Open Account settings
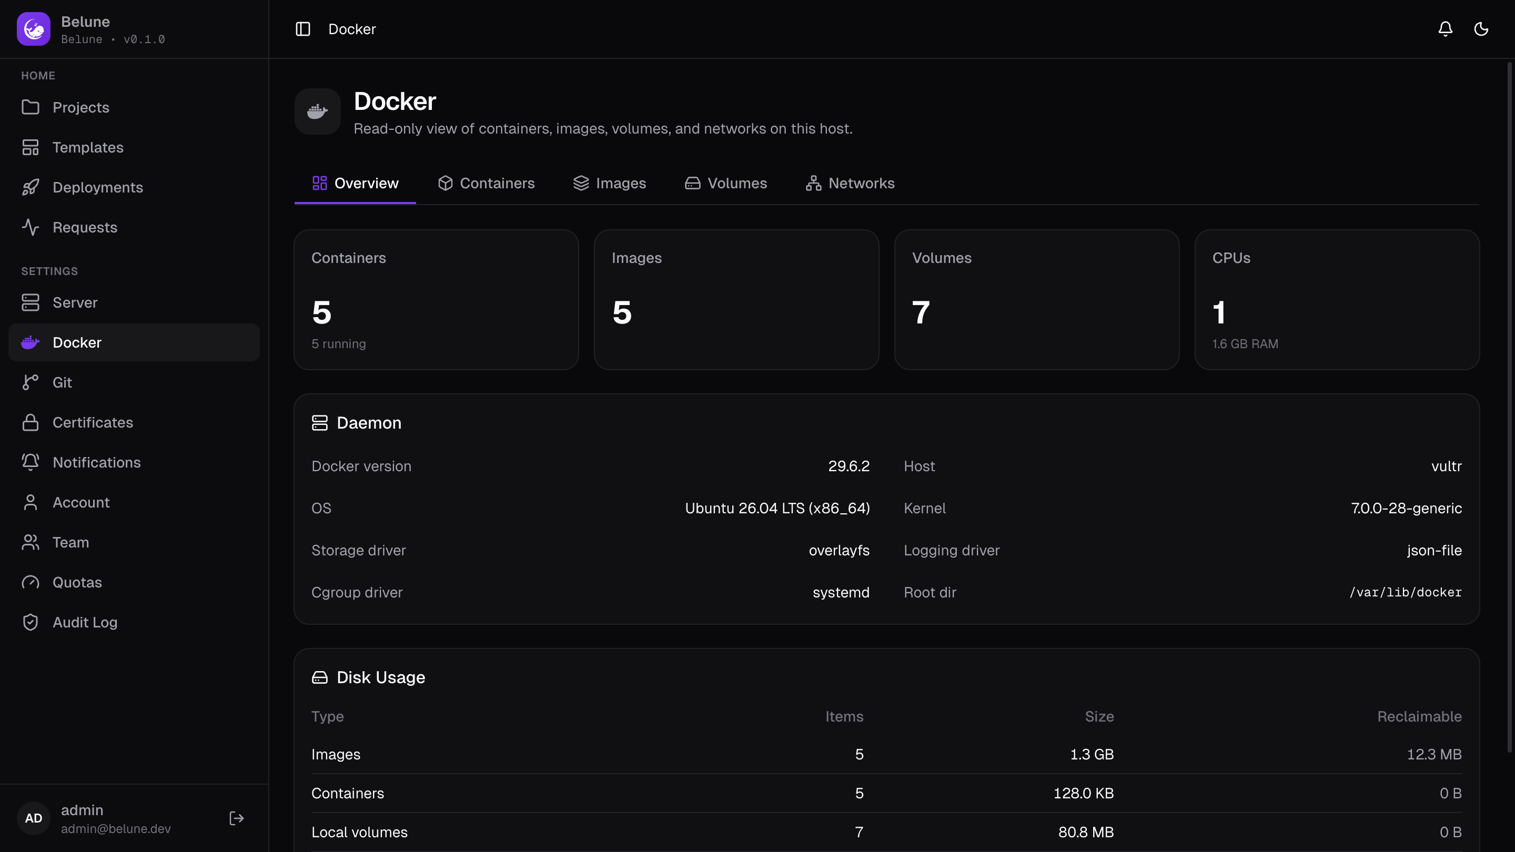The height and width of the screenshot is (852, 1515). [134, 502]
